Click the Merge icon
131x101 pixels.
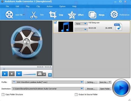(92, 15)
